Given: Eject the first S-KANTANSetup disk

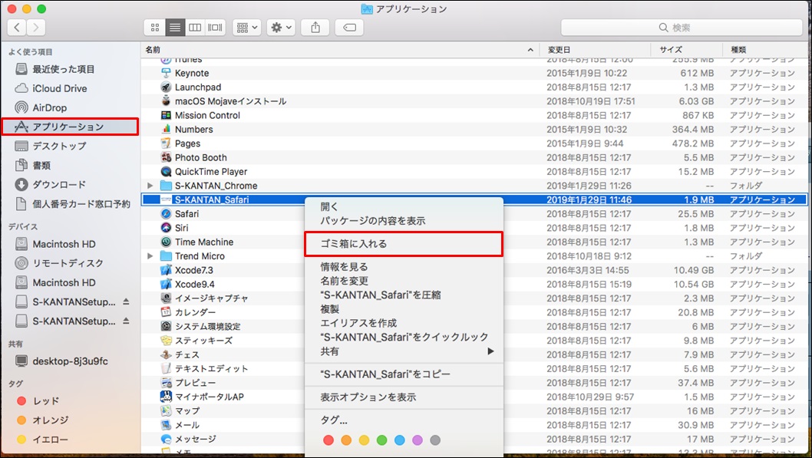Looking at the screenshot, I should 126,301.
